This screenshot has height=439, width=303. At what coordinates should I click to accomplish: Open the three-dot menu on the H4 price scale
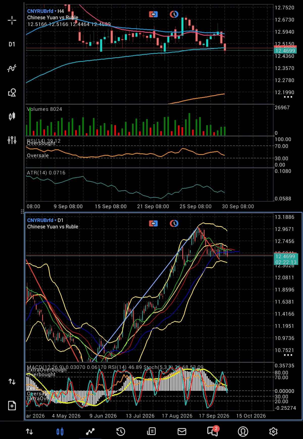[x=288, y=97]
